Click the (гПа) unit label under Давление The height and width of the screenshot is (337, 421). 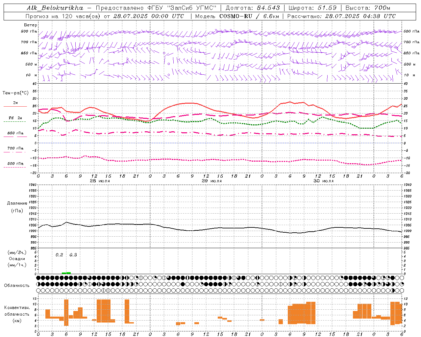pyautogui.click(x=17, y=211)
